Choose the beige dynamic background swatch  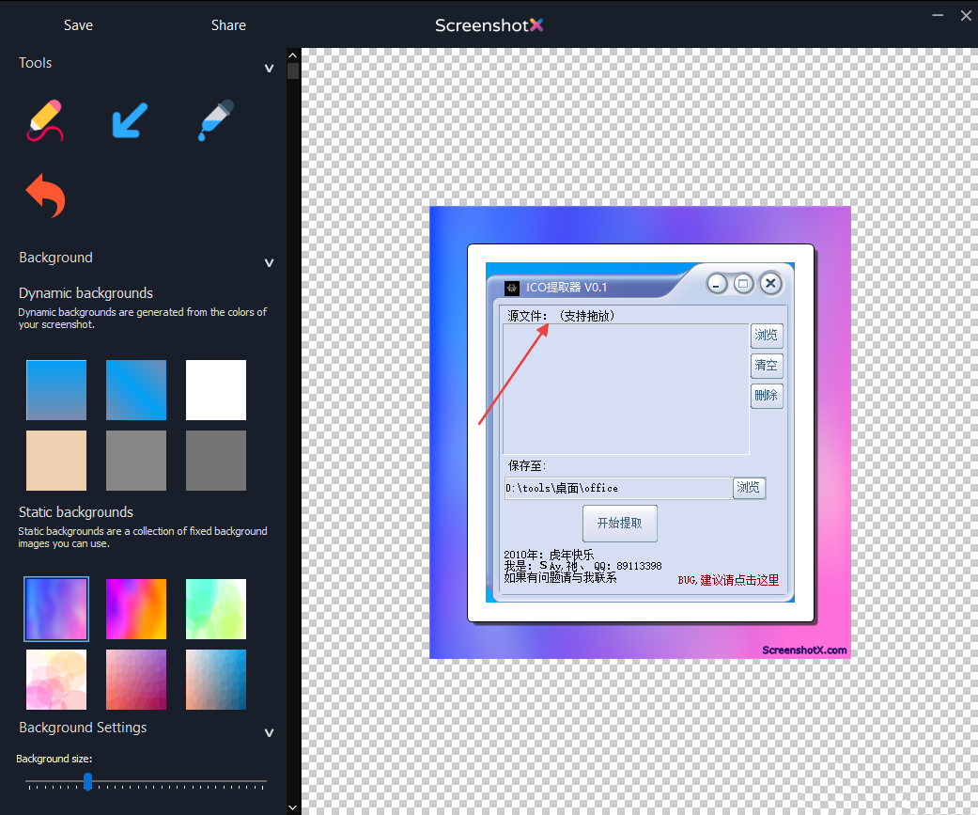point(56,461)
